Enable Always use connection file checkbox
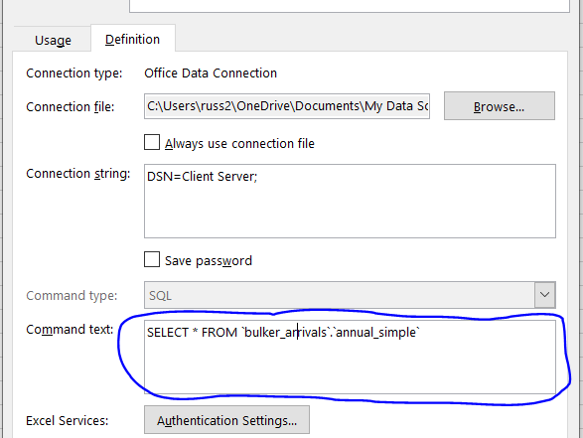Viewport: 583px width, 438px height. pyautogui.click(x=152, y=142)
